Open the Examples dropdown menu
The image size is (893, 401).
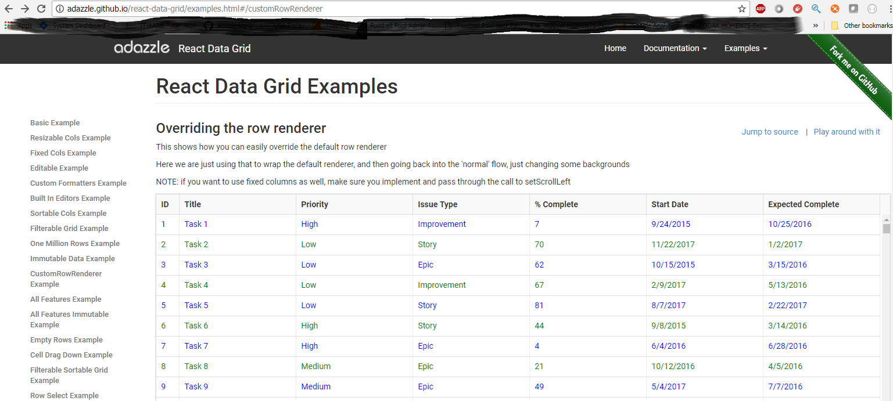(x=745, y=49)
